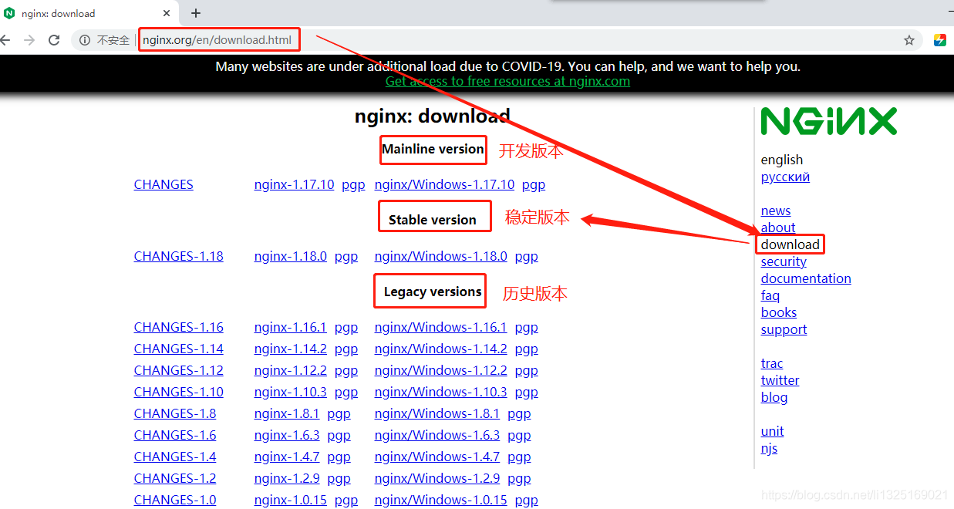Open CHANGES-1.10 link
Screen dimensions: 954x509
pyautogui.click(x=179, y=392)
